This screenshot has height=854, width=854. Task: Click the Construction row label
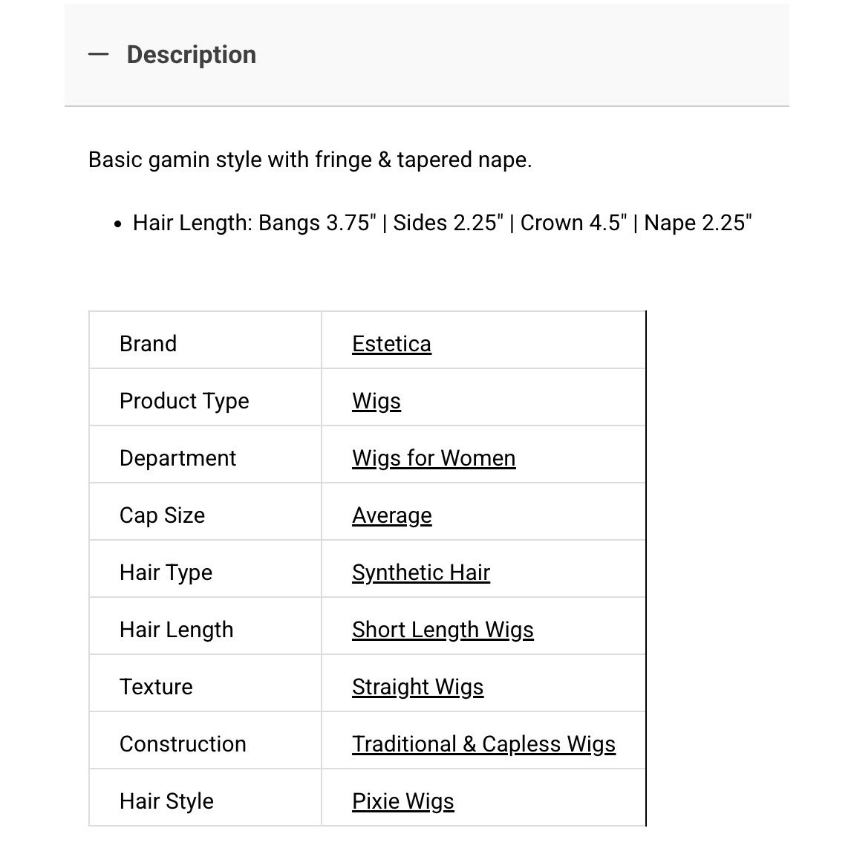(183, 745)
